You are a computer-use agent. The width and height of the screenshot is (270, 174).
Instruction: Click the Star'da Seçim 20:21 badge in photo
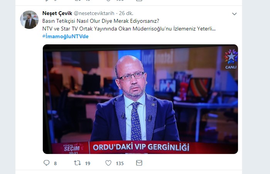coord(73,149)
